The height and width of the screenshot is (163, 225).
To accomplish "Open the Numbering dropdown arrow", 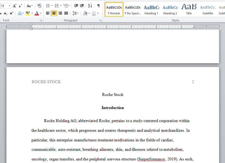I will [x=61, y=6].
